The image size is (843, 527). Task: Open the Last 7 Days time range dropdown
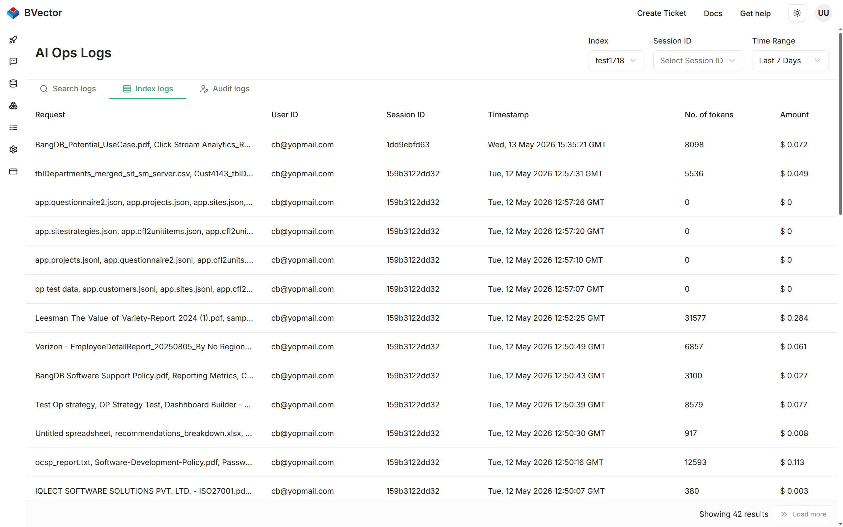pyautogui.click(x=790, y=61)
